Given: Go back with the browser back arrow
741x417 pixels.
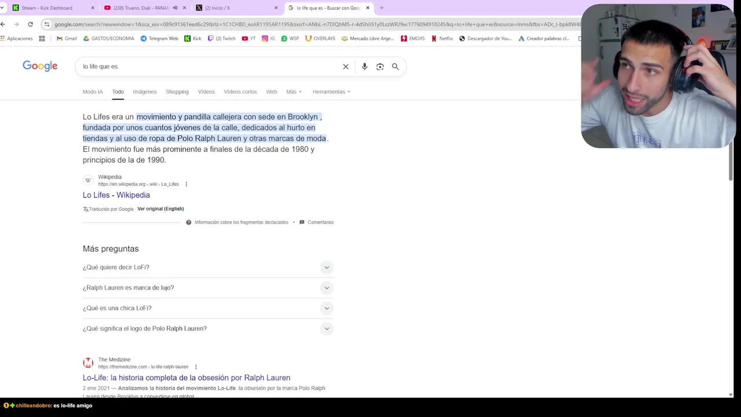Looking at the screenshot, I should [3, 24].
